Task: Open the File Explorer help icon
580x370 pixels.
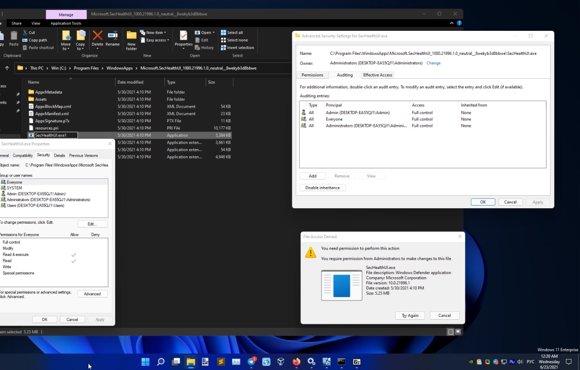Action: 459,23
